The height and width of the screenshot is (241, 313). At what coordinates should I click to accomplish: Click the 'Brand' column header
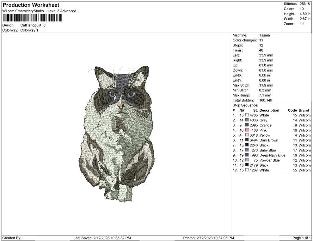coord(304,110)
